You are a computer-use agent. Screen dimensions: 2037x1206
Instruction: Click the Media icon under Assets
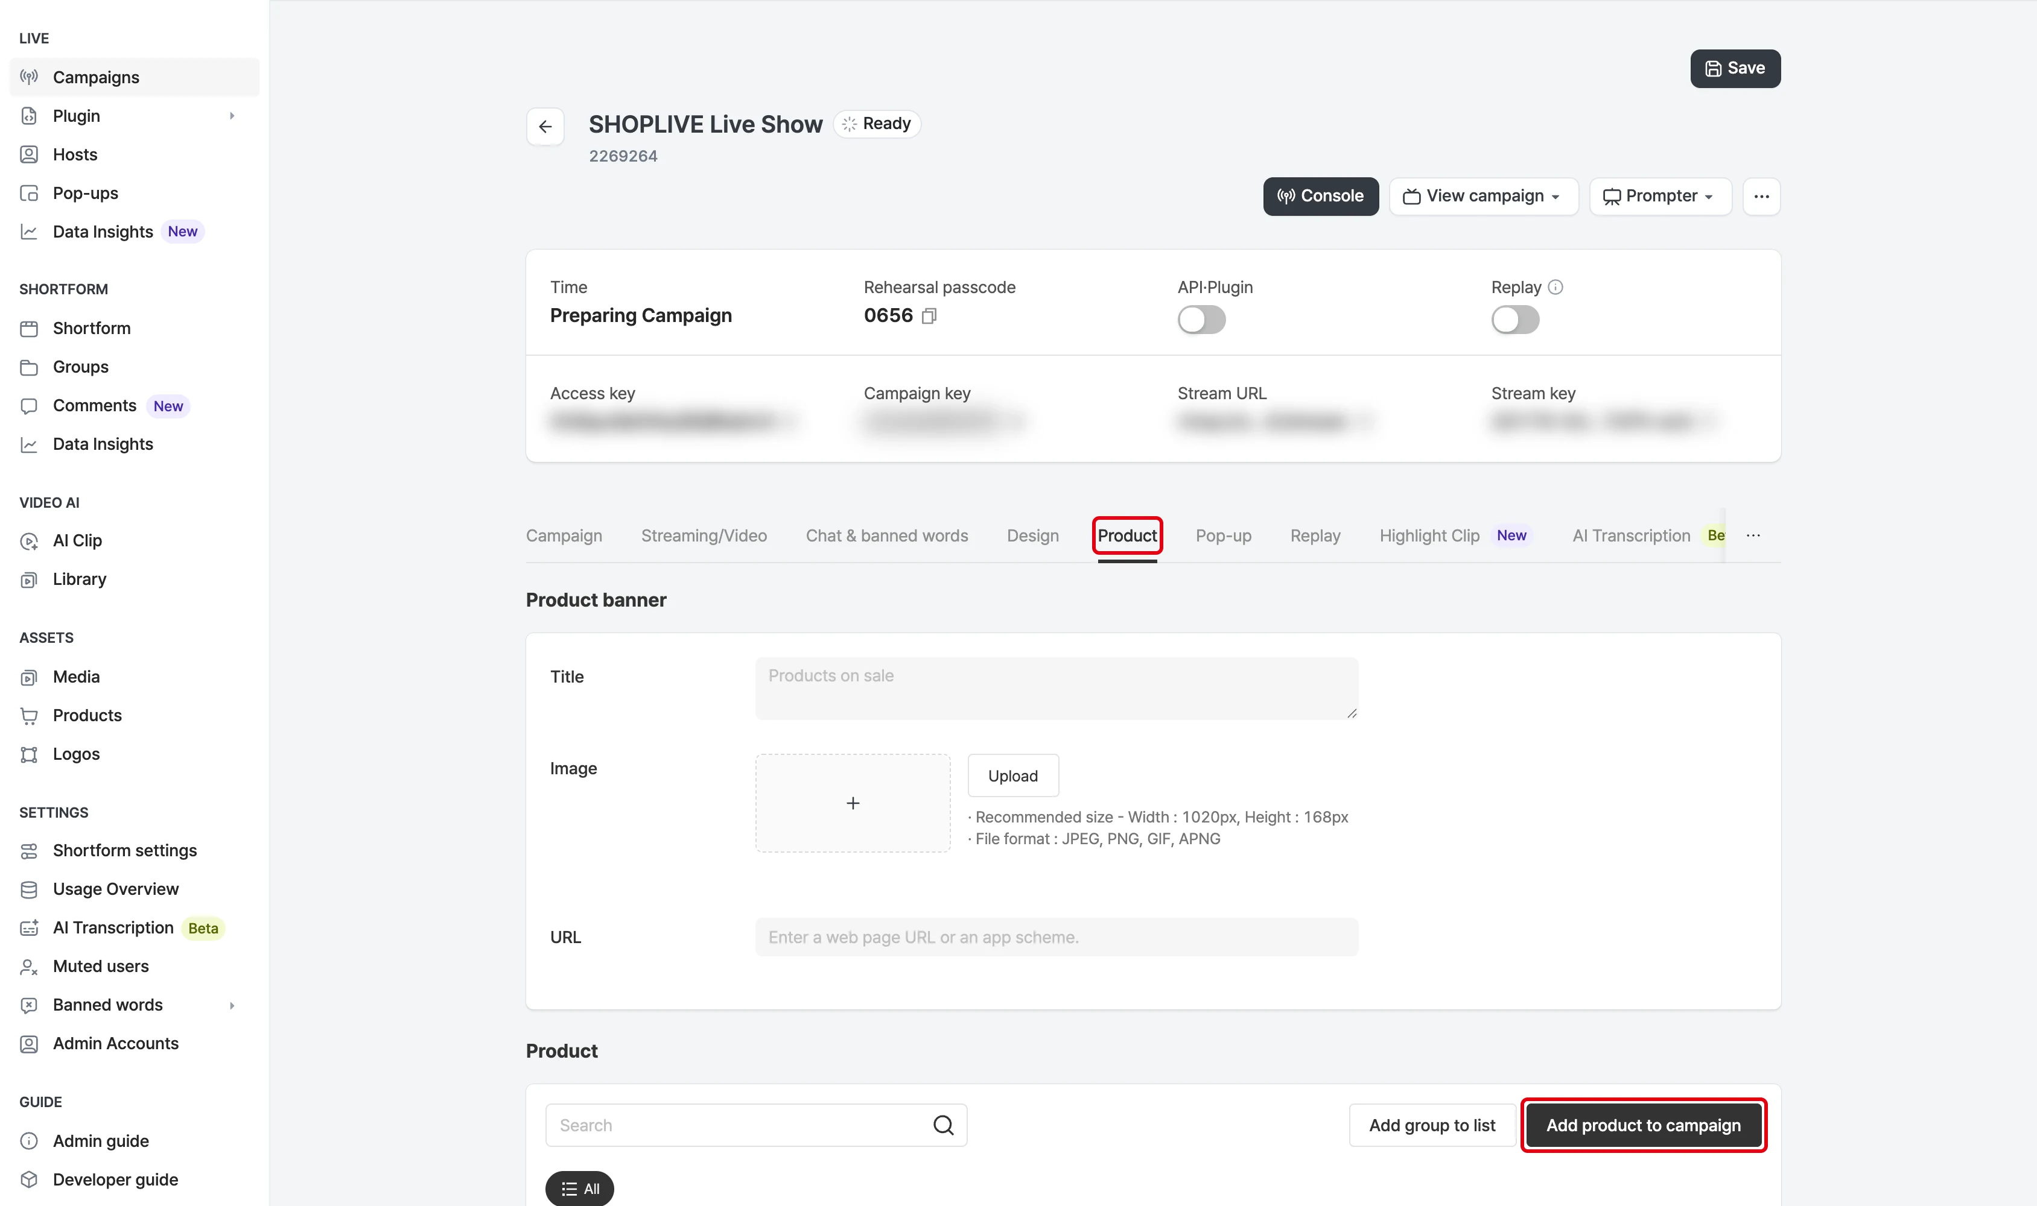pyautogui.click(x=30, y=677)
